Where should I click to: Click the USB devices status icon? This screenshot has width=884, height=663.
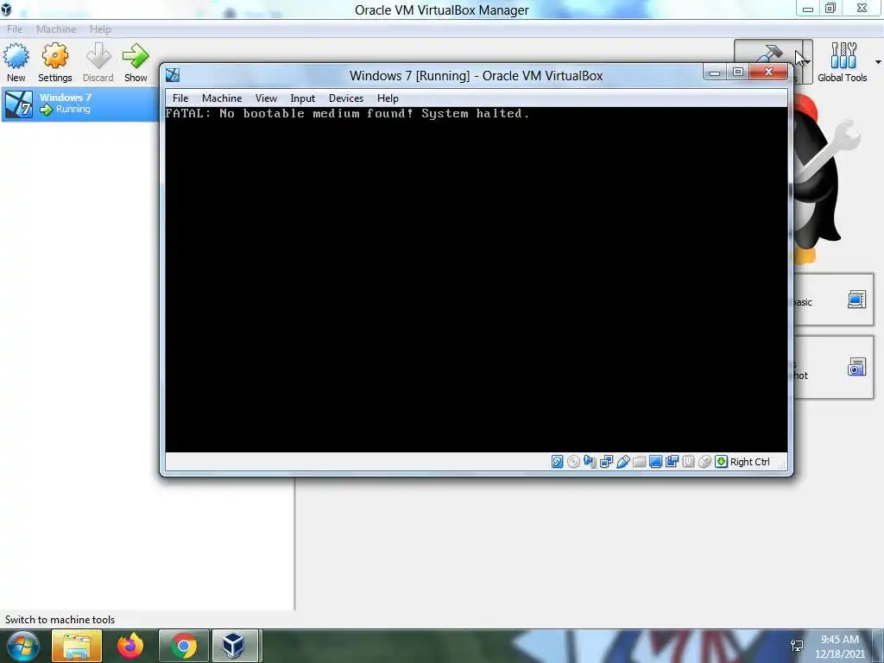(622, 462)
